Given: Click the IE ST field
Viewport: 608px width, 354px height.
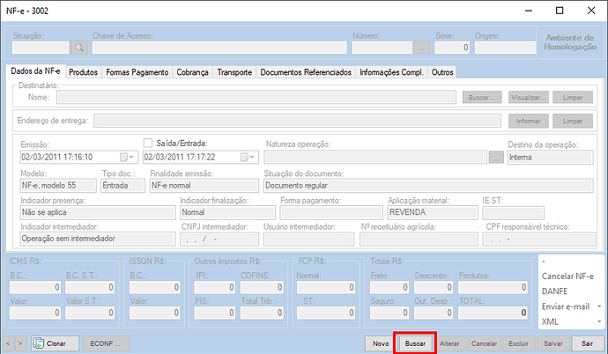Looking at the screenshot, I should 514,212.
